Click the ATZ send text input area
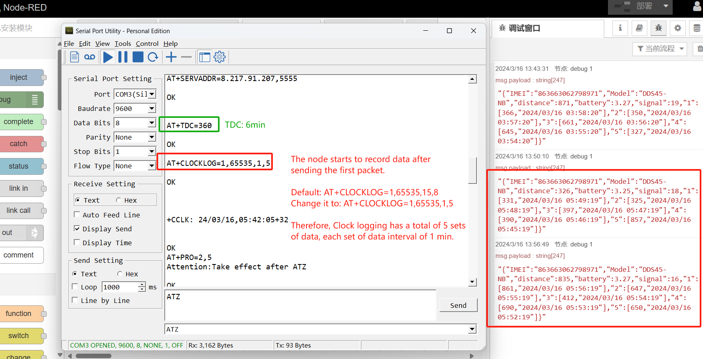This screenshot has width=703, height=359. point(300,305)
